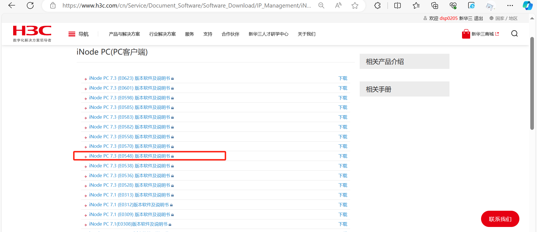Click 下载 for the E0570 version
This screenshot has height=232, width=537.
coord(343,146)
